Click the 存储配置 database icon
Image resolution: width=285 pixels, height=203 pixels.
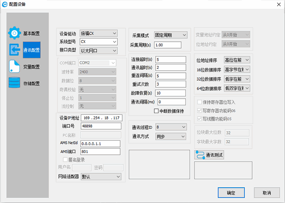15,83
